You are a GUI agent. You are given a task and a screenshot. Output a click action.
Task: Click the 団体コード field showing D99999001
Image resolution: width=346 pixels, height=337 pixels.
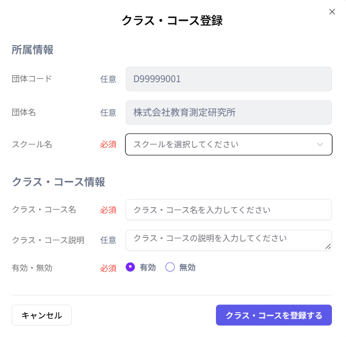pyautogui.click(x=229, y=79)
